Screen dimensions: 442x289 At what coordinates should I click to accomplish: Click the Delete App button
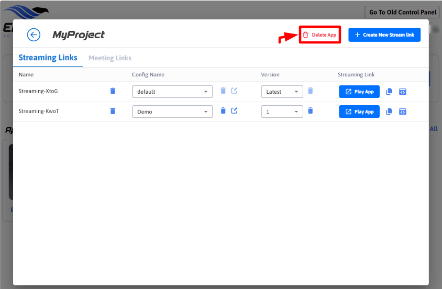point(320,35)
